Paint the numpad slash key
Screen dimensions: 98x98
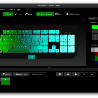coord(66,36)
